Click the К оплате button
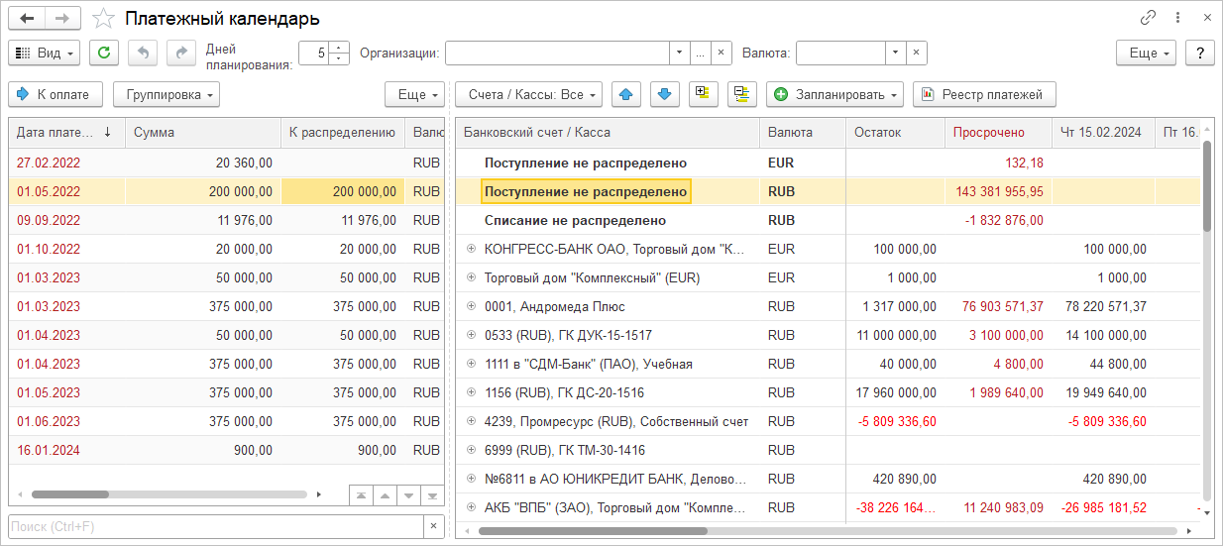This screenshot has width=1223, height=546. click(x=55, y=94)
